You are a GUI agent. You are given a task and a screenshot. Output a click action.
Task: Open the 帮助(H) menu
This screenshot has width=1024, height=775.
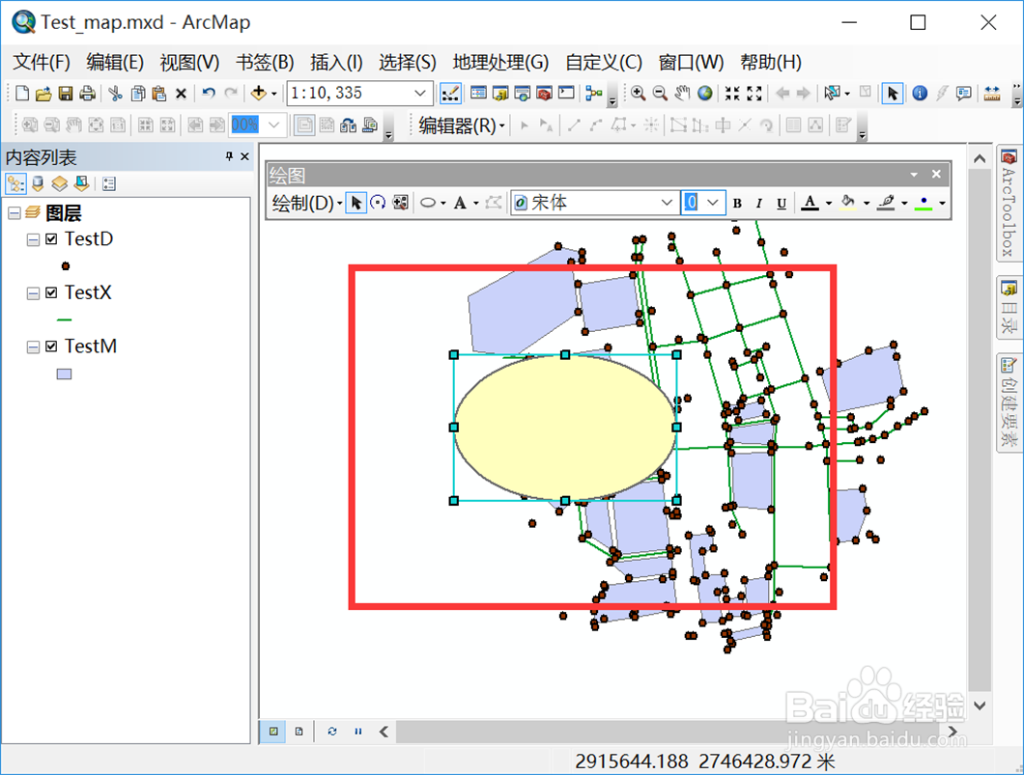(x=771, y=62)
